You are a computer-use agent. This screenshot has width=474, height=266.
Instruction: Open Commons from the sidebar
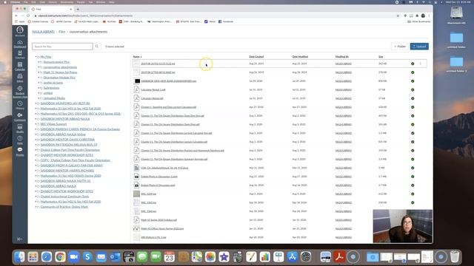pyautogui.click(x=20, y=117)
